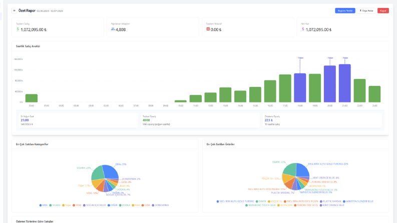This screenshot has height=223, width=397.
Task: Toggle 50CL BIRA KUTU GOLD TUBORG legend item
Action: (235, 201)
